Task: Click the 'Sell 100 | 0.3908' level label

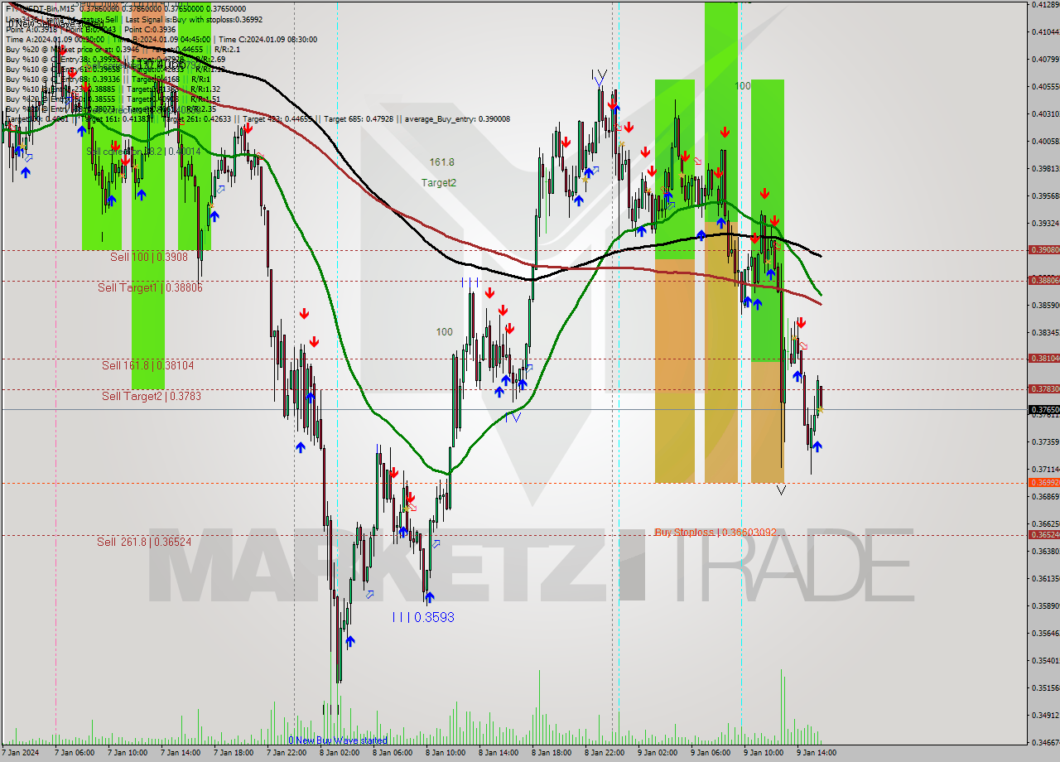Action: (149, 258)
